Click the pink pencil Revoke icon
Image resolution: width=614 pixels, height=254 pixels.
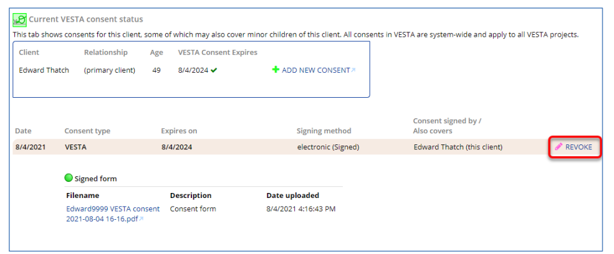coord(559,147)
